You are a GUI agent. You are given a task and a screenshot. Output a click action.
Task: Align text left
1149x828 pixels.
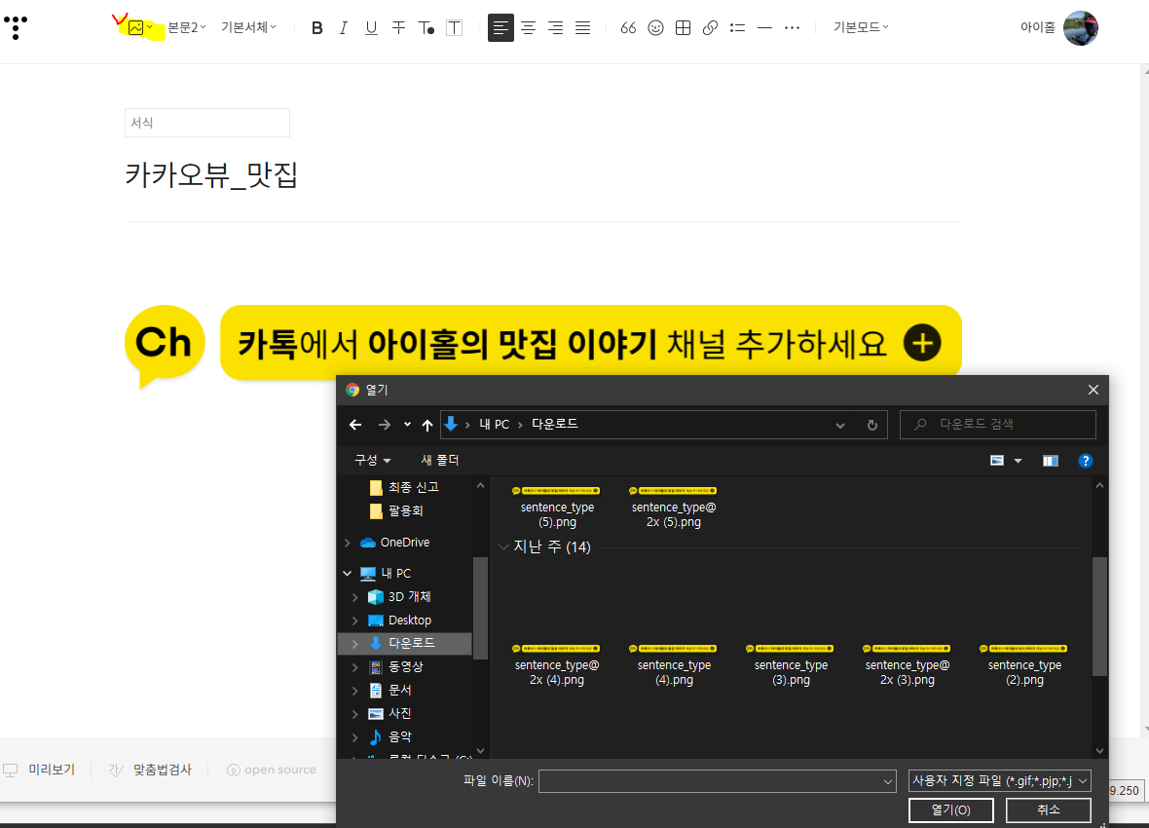pyautogui.click(x=500, y=28)
